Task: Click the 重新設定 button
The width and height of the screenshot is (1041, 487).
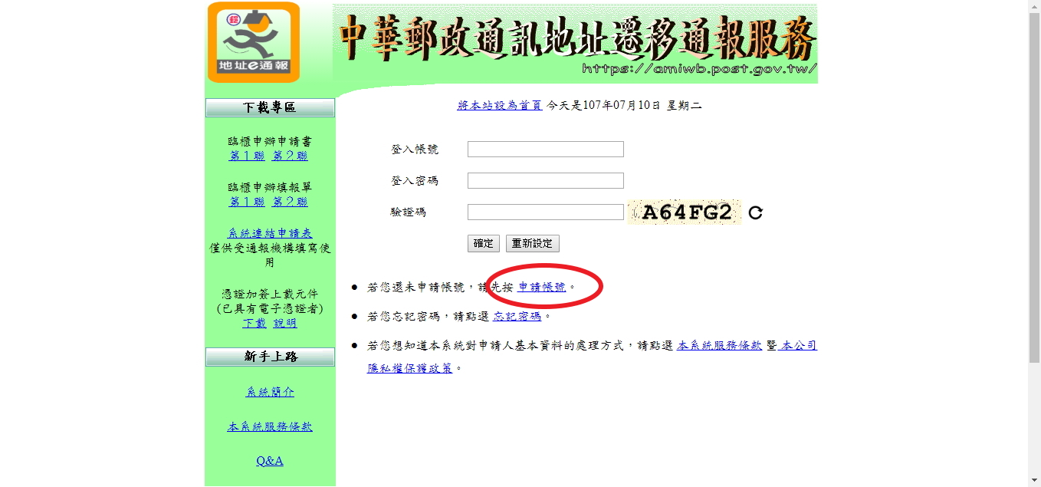Action: coord(533,243)
